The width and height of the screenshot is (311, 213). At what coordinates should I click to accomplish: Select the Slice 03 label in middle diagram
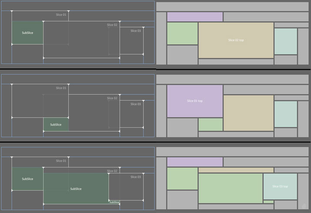(x=136, y=104)
